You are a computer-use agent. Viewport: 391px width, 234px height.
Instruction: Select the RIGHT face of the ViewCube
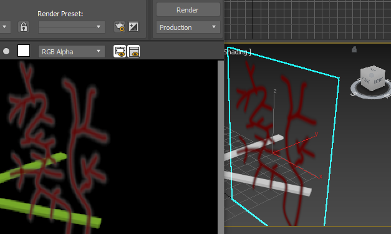point(378,81)
